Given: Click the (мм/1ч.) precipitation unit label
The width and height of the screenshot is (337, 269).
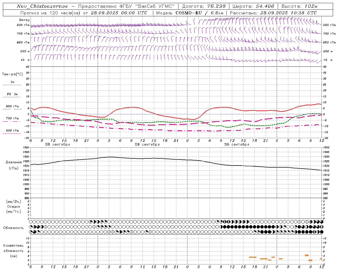Looking at the screenshot, I should pos(14,212).
